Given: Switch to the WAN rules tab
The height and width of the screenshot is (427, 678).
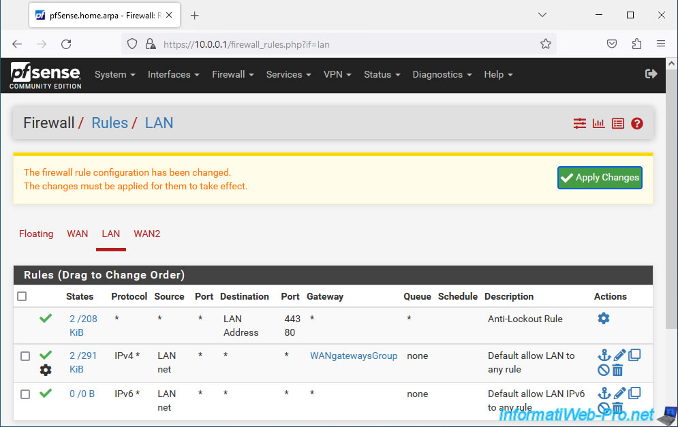Looking at the screenshot, I should pos(78,234).
